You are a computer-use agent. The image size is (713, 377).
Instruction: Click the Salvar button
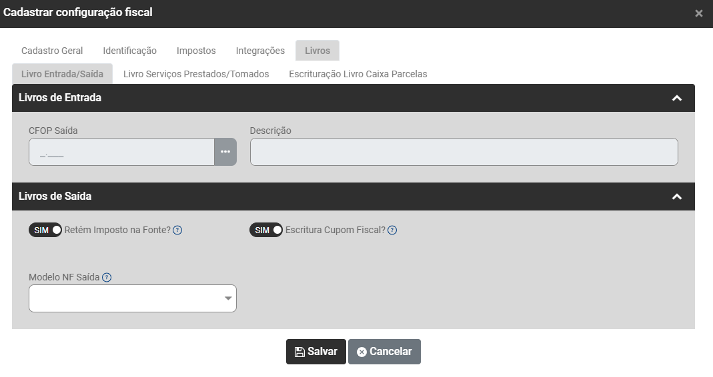pos(316,352)
